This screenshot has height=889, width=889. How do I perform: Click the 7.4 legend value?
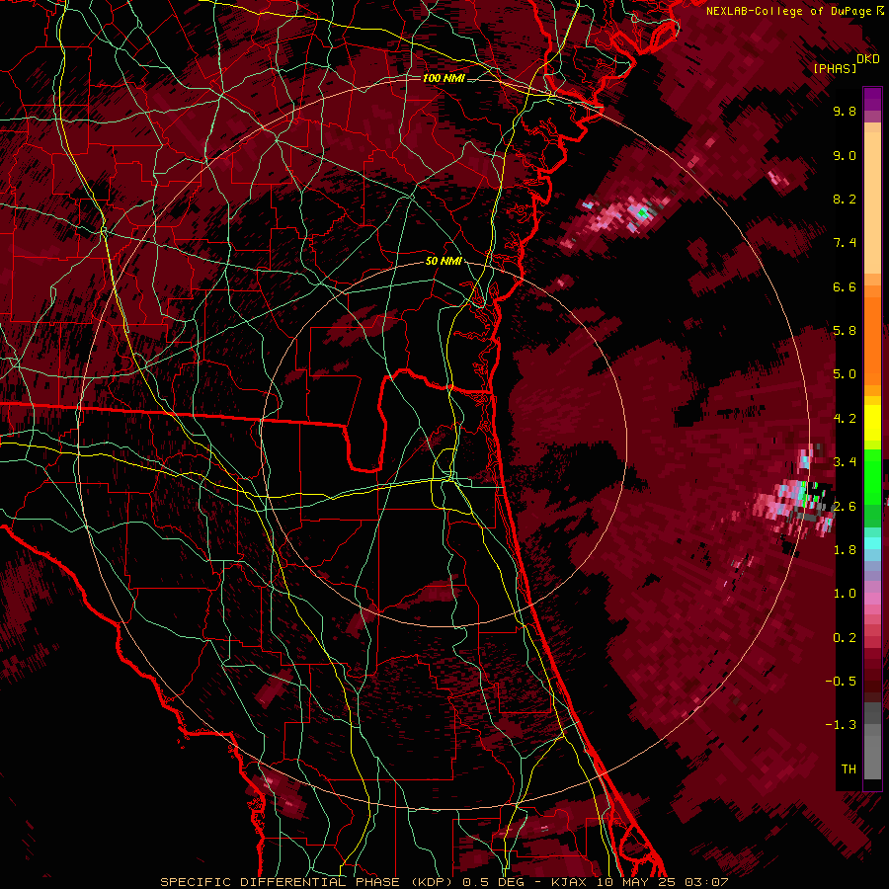845,243
